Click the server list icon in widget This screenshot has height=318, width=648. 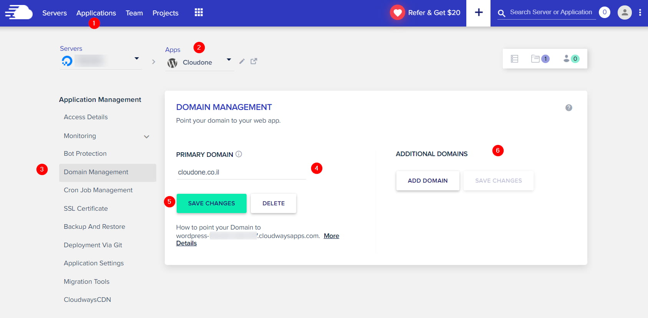(515, 59)
